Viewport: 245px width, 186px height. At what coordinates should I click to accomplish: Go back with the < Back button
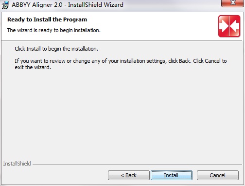(129, 175)
